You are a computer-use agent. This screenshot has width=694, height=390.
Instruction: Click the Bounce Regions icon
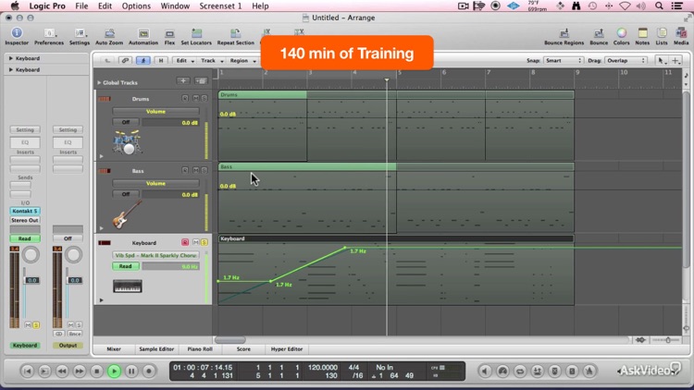tap(564, 36)
